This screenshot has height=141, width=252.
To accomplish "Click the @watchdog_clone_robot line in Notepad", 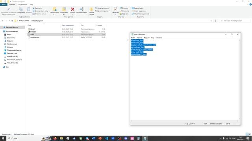I will tap(142, 50).
